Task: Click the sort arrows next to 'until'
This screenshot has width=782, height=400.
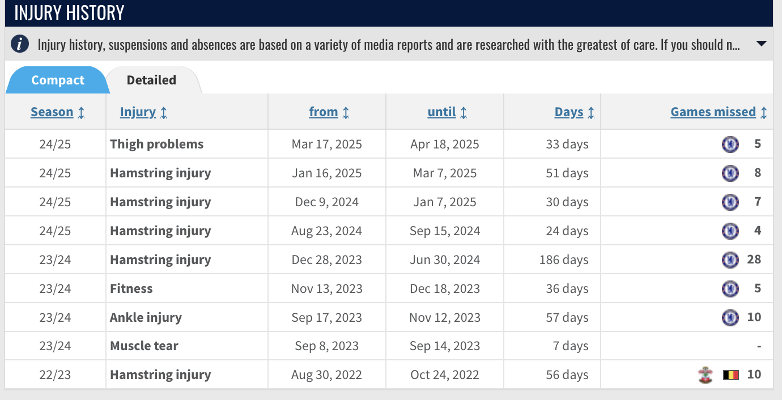Action: tap(464, 112)
